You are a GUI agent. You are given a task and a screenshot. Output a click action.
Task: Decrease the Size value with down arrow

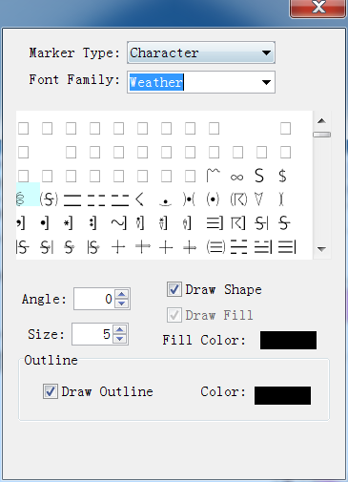tap(120, 339)
